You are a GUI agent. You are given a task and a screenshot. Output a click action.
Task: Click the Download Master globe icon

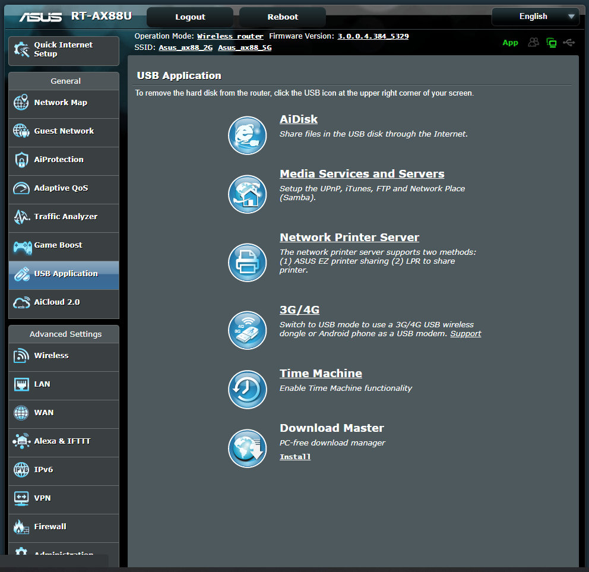(247, 448)
